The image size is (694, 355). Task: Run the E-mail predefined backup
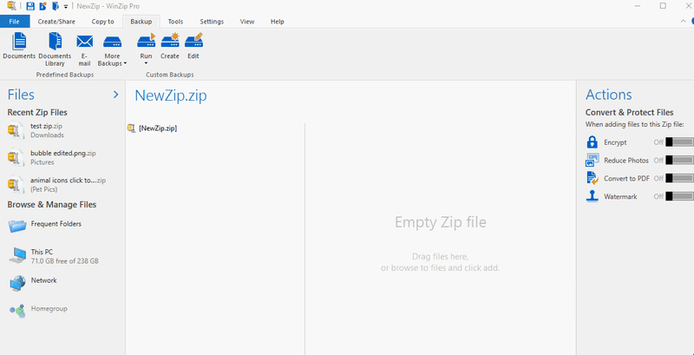click(x=84, y=50)
